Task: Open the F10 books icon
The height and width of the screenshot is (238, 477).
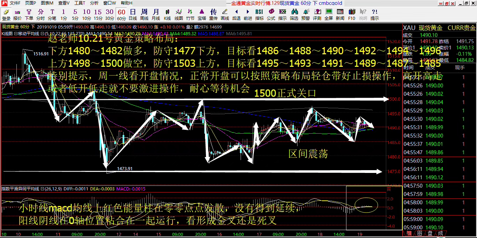Action: pyautogui.click(x=352, y=15)
